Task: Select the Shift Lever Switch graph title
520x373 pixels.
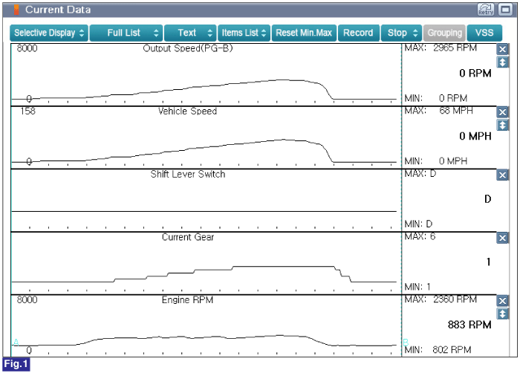Action: tap(188, 174)
